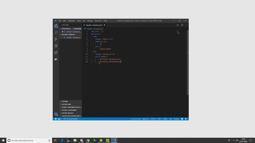
Task: Open File Explorer from the taskbar
Action: tap(75, 140)
